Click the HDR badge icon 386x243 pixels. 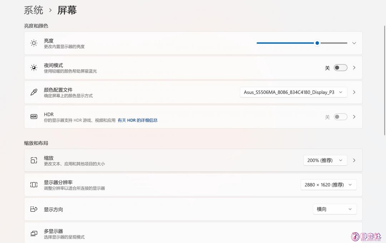(x=34, y=117)
